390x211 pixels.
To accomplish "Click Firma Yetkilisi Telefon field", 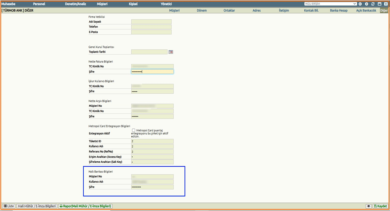I will 151,27.
